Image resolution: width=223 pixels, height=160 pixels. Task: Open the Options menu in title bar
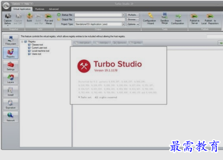pyautogui.click(x=17, y=4)
